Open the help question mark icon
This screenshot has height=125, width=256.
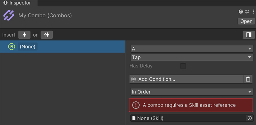tap(241, 12)
